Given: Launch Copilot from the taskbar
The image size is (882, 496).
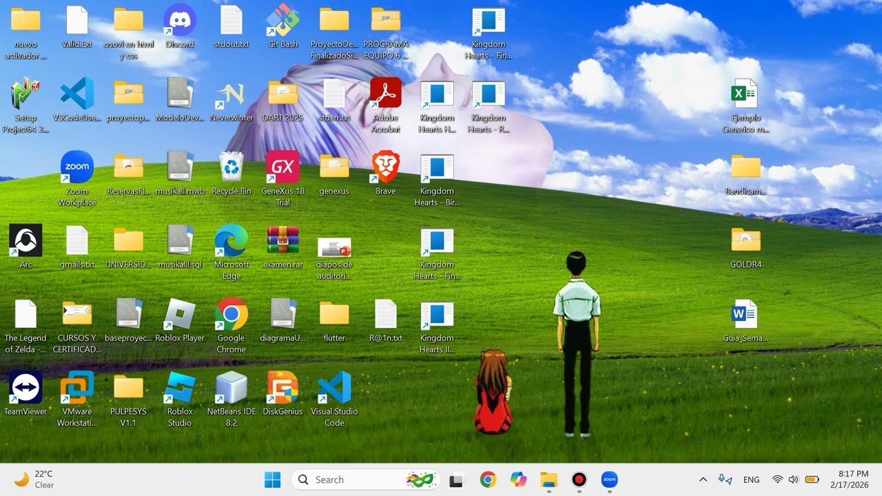Looking at the screenshot, I should [x=518, y=479].
